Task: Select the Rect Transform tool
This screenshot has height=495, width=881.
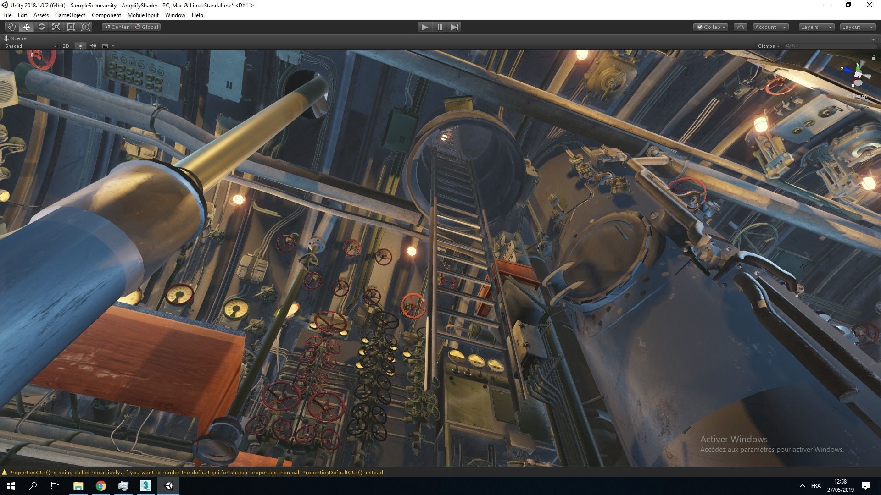Action: point(71,27)
